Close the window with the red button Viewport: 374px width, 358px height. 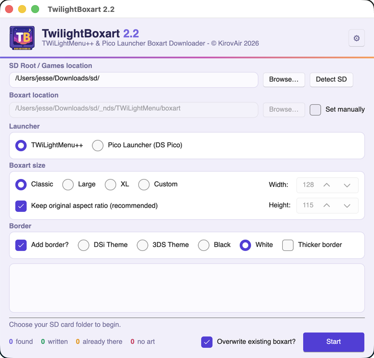(9, 9)
